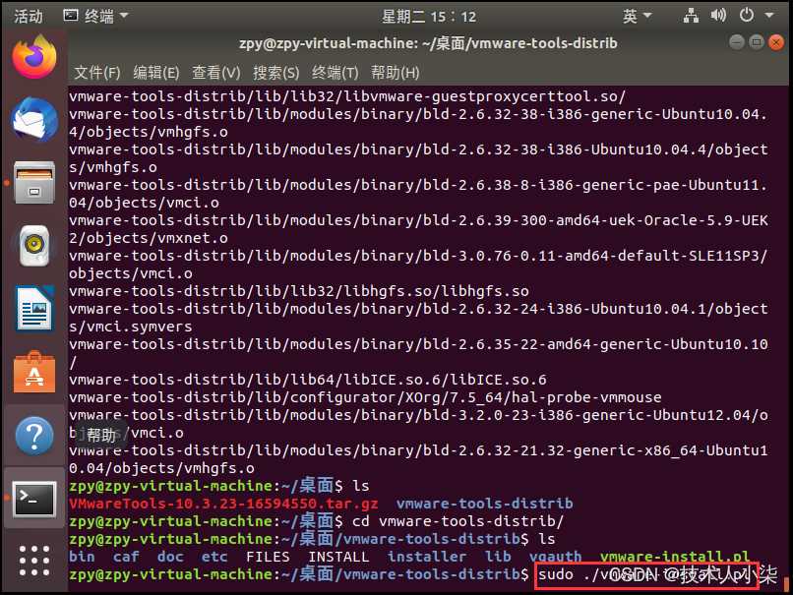Open the 搜索(S) menu
793x595 pixels.
click(276, 73)
